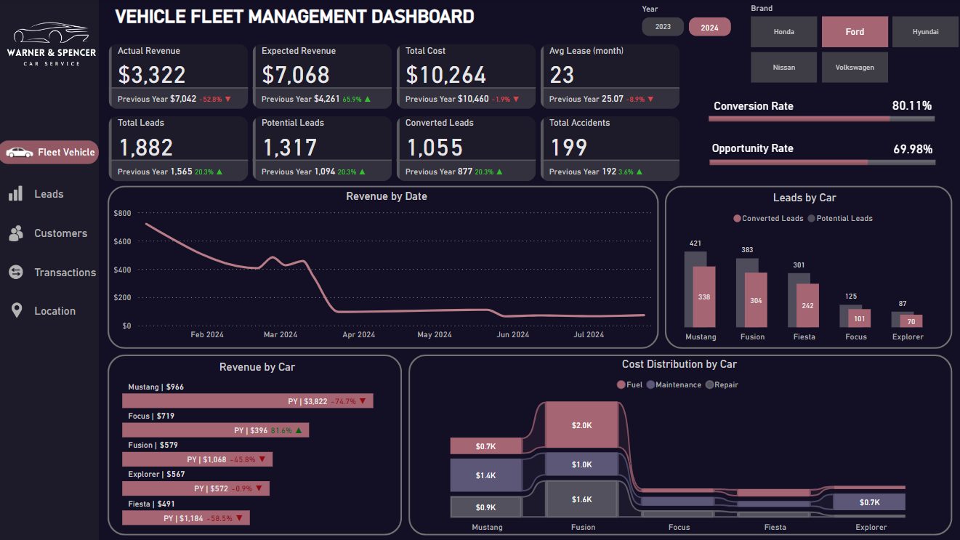Click the green up arrow on Converted Leads card
Viewport: 960px width, 540px height.
pos(500,172)
